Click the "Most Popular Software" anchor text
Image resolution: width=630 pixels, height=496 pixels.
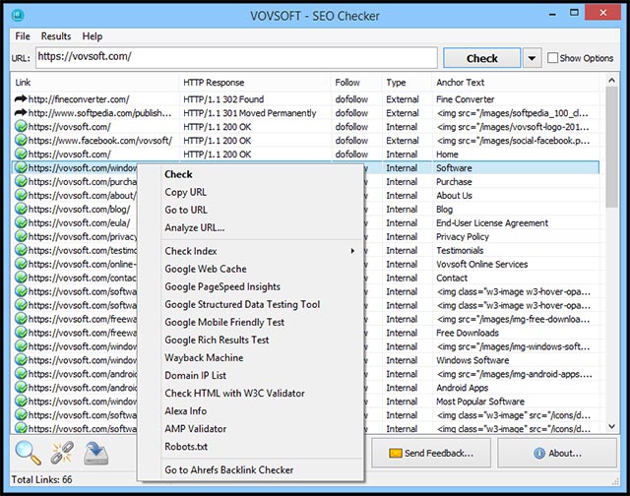[x=480, y=402]
